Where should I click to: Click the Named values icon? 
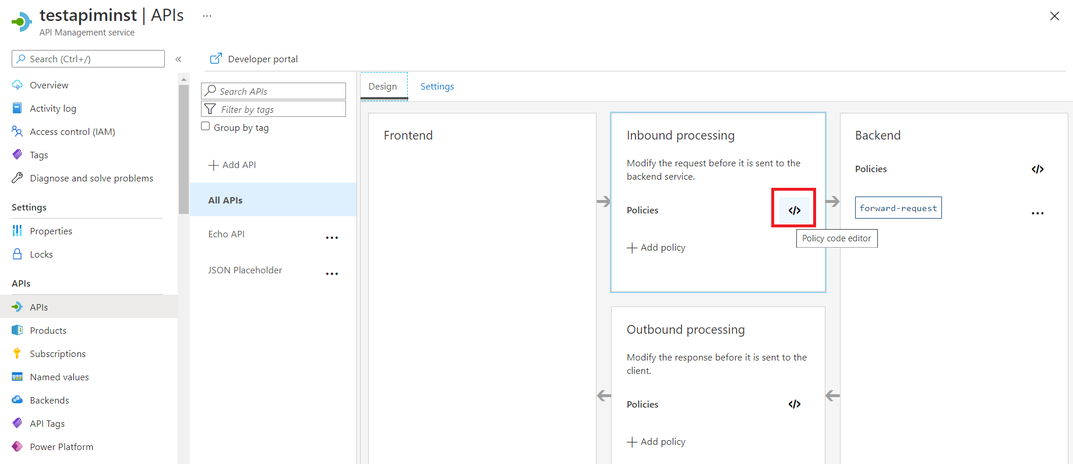[x=17, y=377]
